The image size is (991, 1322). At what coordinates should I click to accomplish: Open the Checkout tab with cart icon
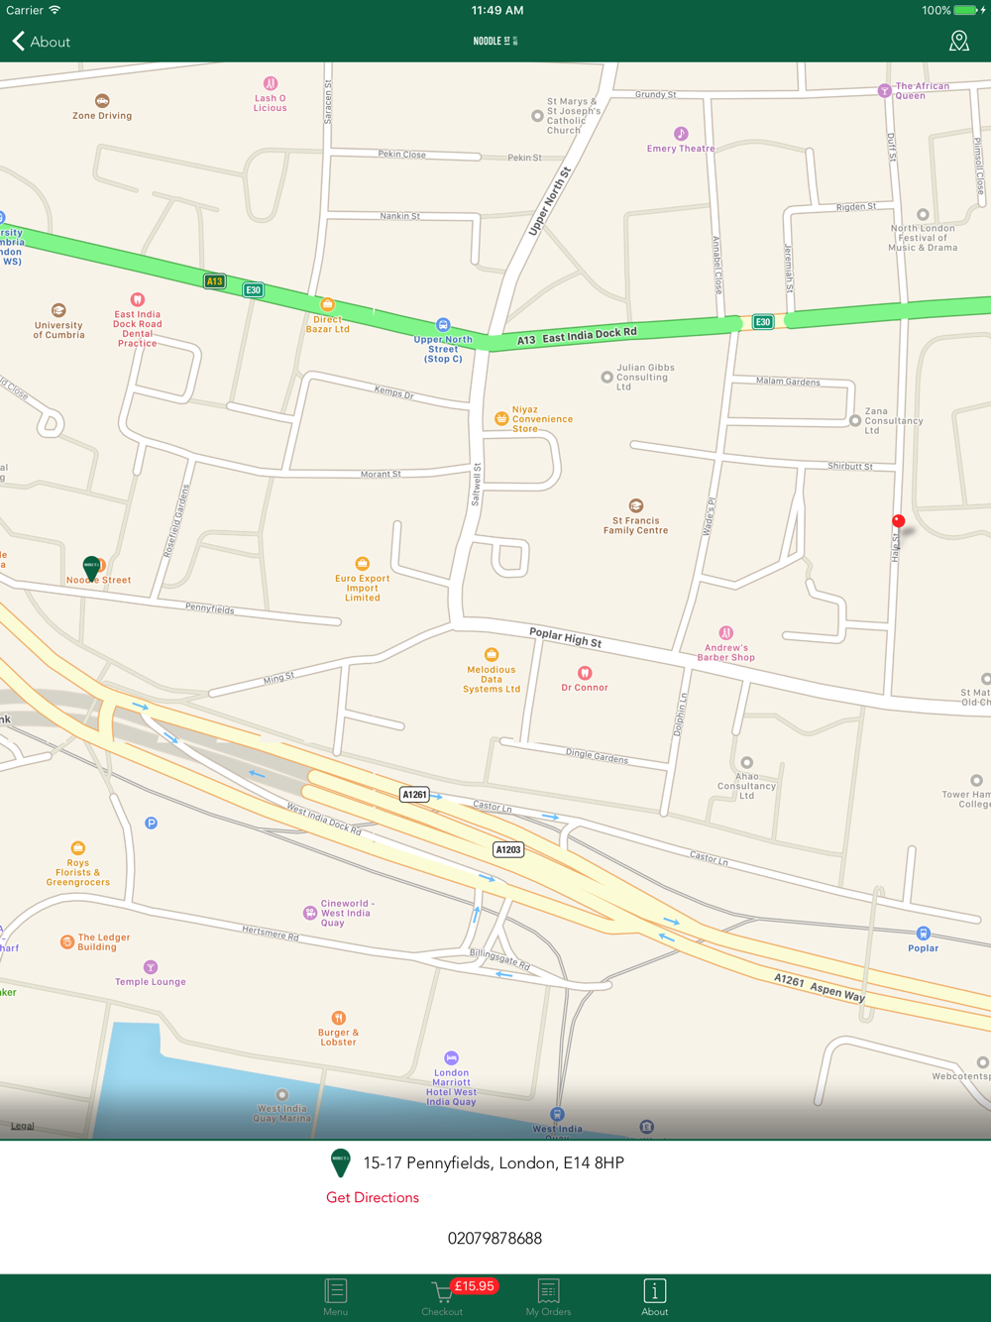pos(442,1297)
